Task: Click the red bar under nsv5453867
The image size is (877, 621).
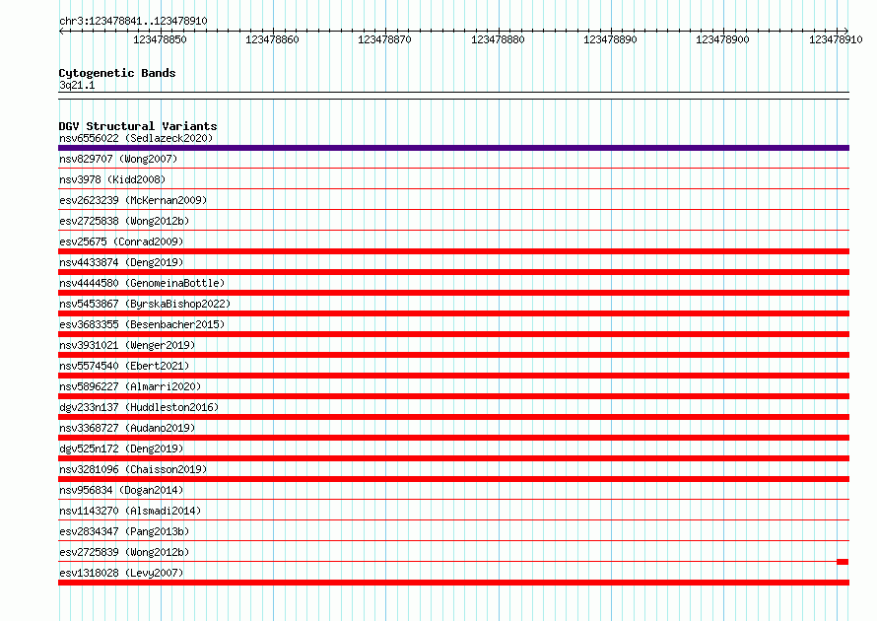Action: point(453,313)
